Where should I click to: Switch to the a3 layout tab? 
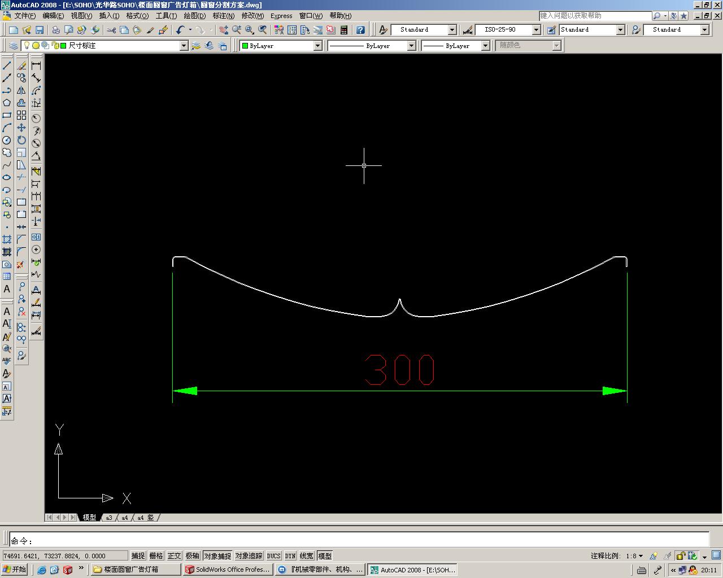(x=109, y=517)
